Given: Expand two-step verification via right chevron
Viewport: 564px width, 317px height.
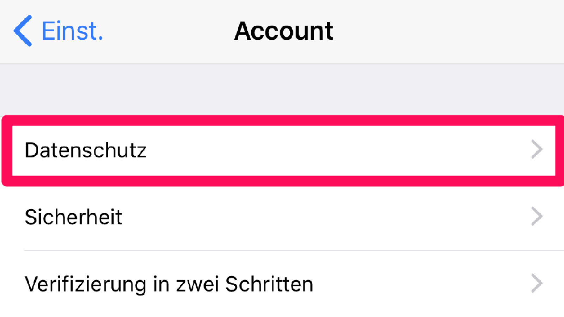Looking at the screenshot, I should coord(537,283).
